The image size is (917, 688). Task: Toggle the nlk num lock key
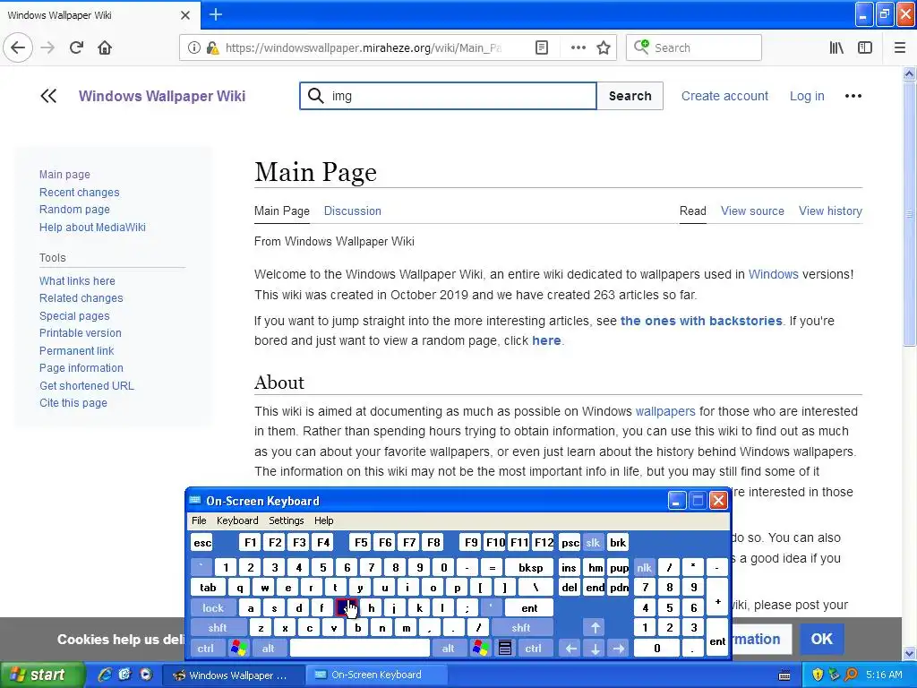tap(645, 567)
